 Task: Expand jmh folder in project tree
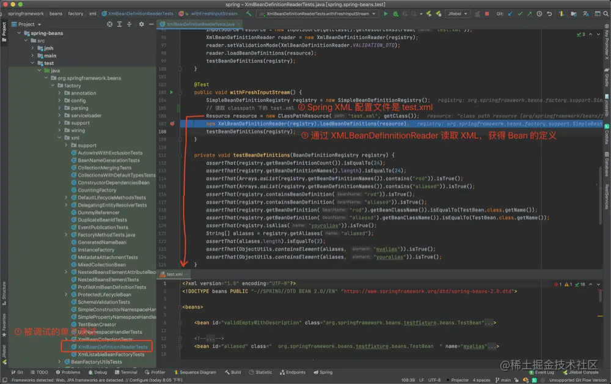click(33, 48)
